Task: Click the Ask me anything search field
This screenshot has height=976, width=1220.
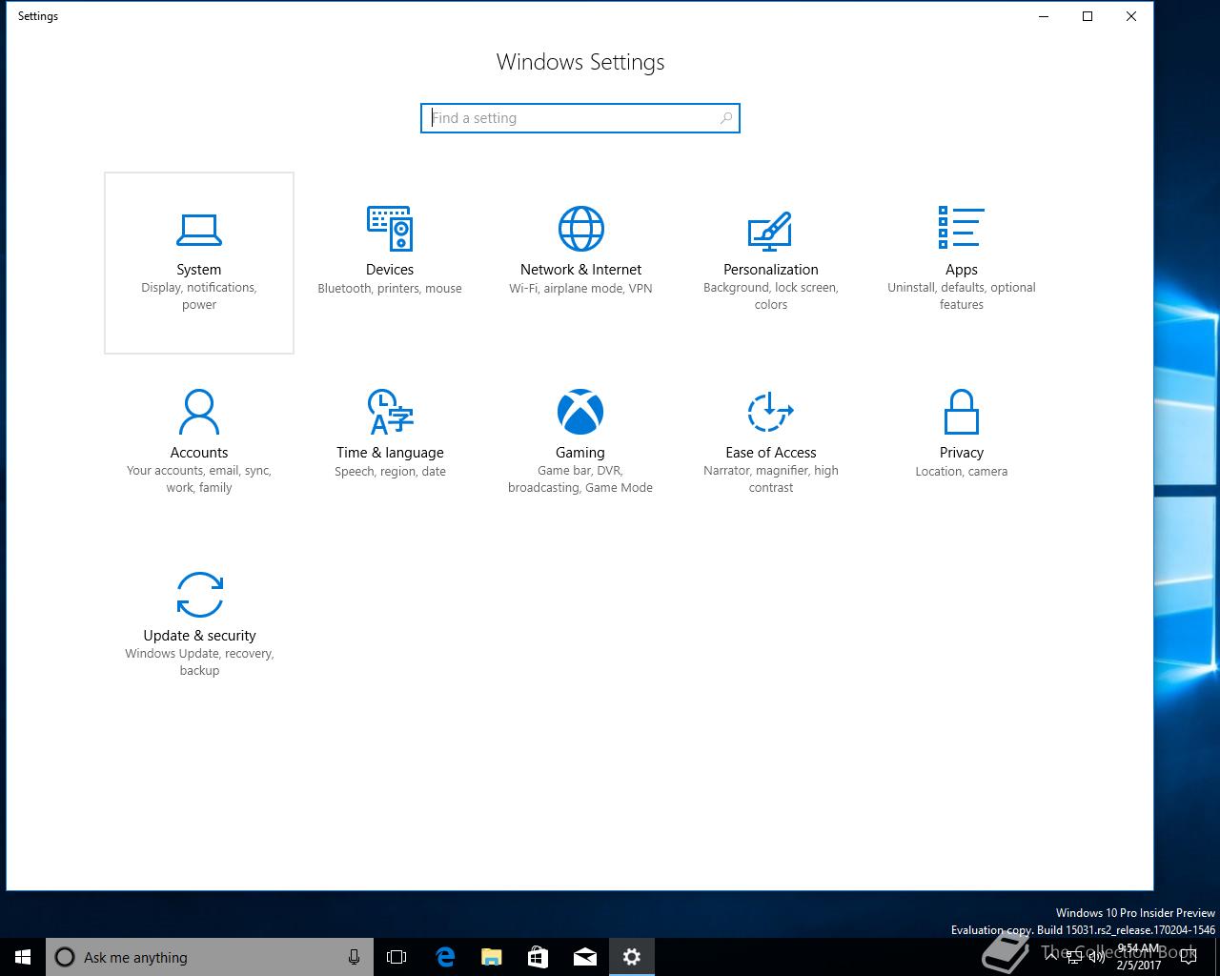Action: pyautogui.click(x=210, y=957)
